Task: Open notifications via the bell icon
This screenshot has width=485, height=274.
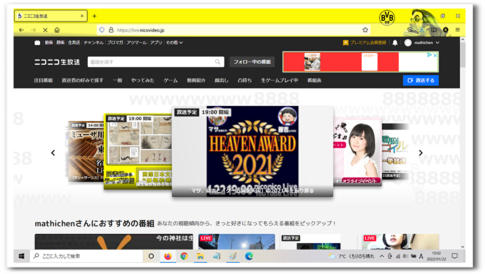Action: pos(395,43)
